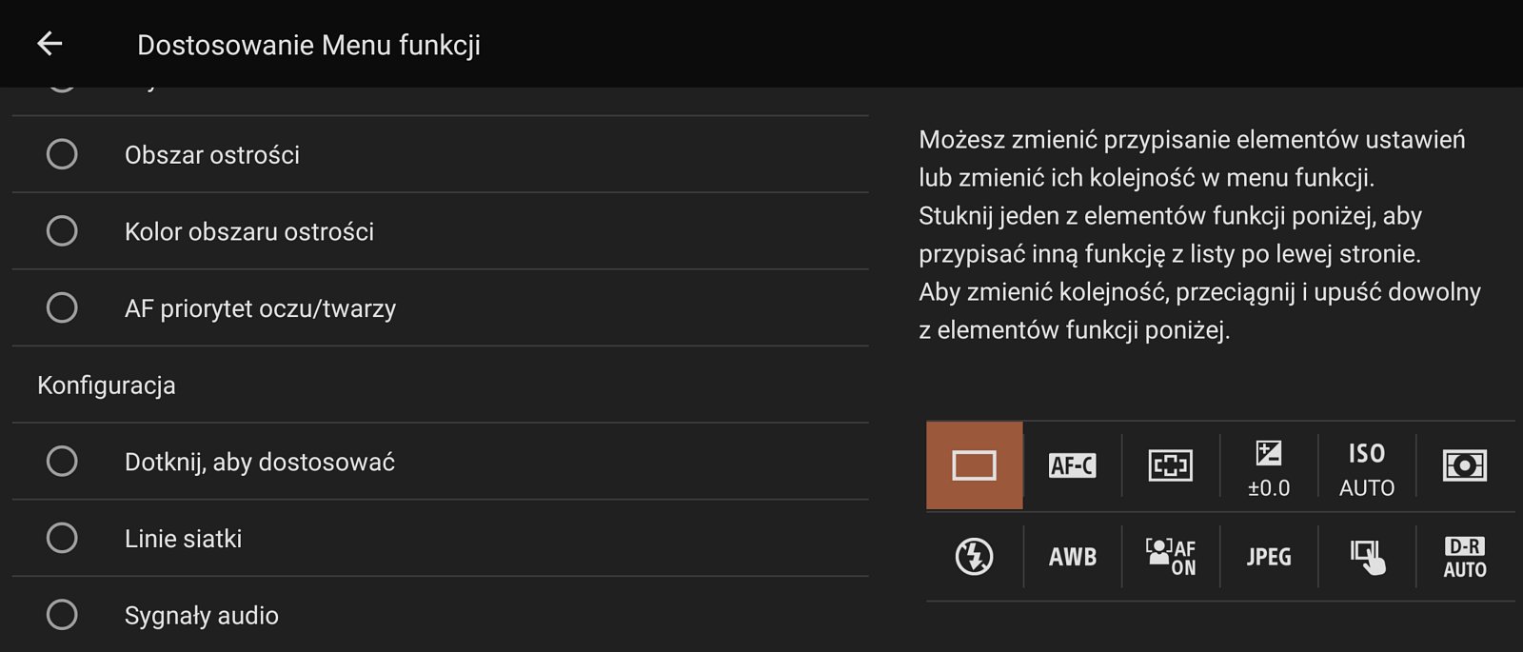Select the highlighted drive mode icon
The height and width of the screenshot is (652, 1523).
pos(975,465)
